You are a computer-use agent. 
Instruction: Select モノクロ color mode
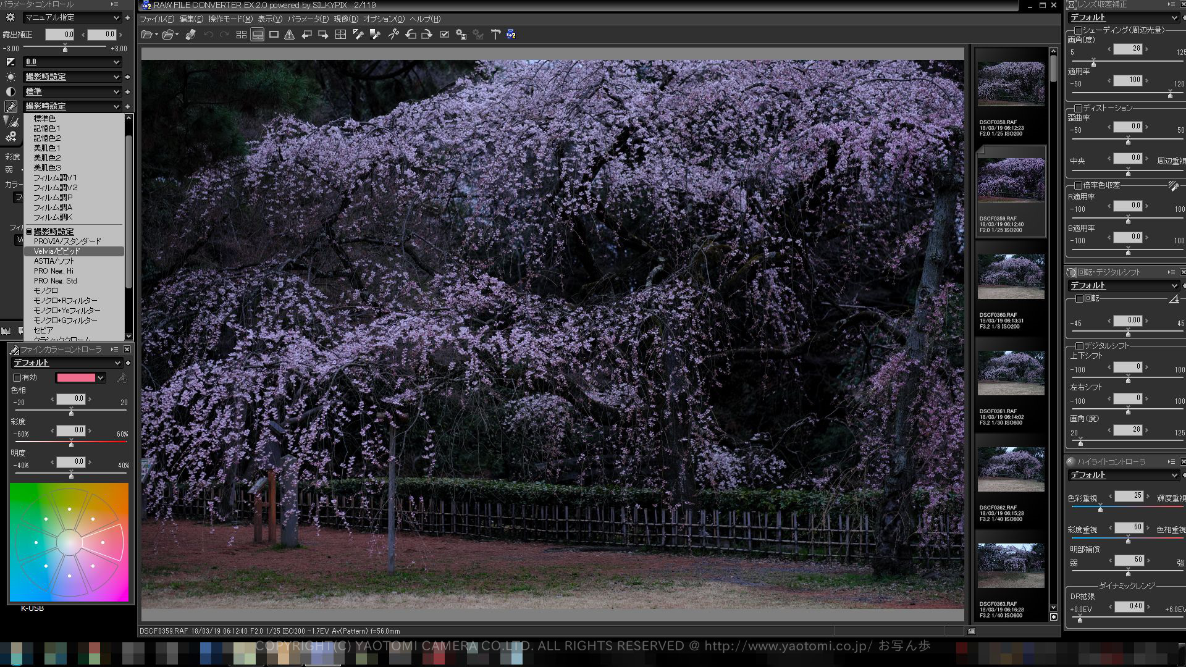pos(74,291)
